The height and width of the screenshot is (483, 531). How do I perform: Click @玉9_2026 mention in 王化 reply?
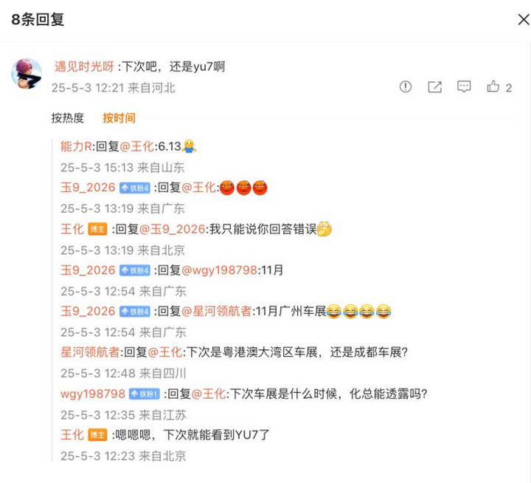point(172,229)
